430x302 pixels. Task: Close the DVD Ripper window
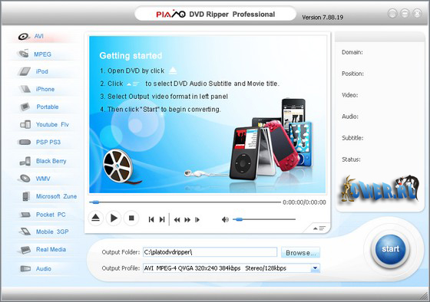pyautogui.click(x=417, y=13)
